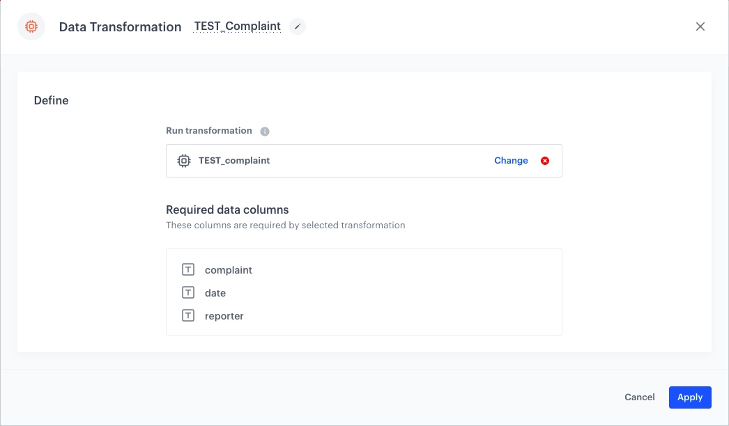Cancel the data transformation dialog
This screenshot has height=426, width=729.
[x=639, y=397]
